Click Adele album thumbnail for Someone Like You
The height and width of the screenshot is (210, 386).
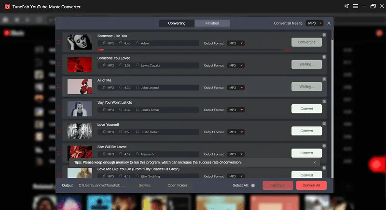point(80,42)
